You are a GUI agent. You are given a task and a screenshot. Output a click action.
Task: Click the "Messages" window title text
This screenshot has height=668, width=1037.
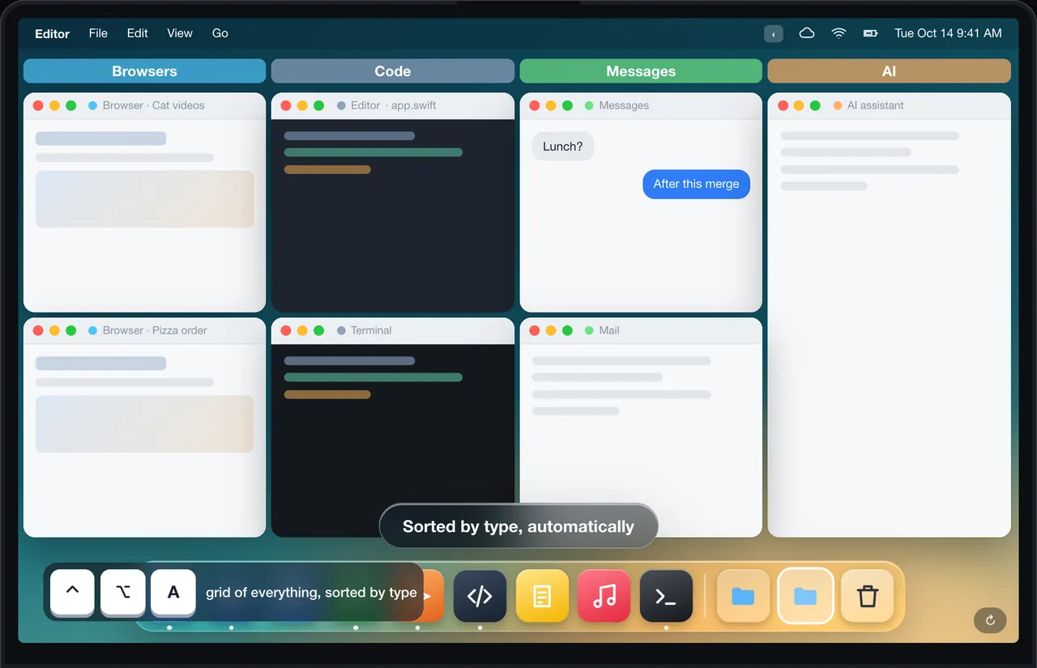click(x=624, y=105)
